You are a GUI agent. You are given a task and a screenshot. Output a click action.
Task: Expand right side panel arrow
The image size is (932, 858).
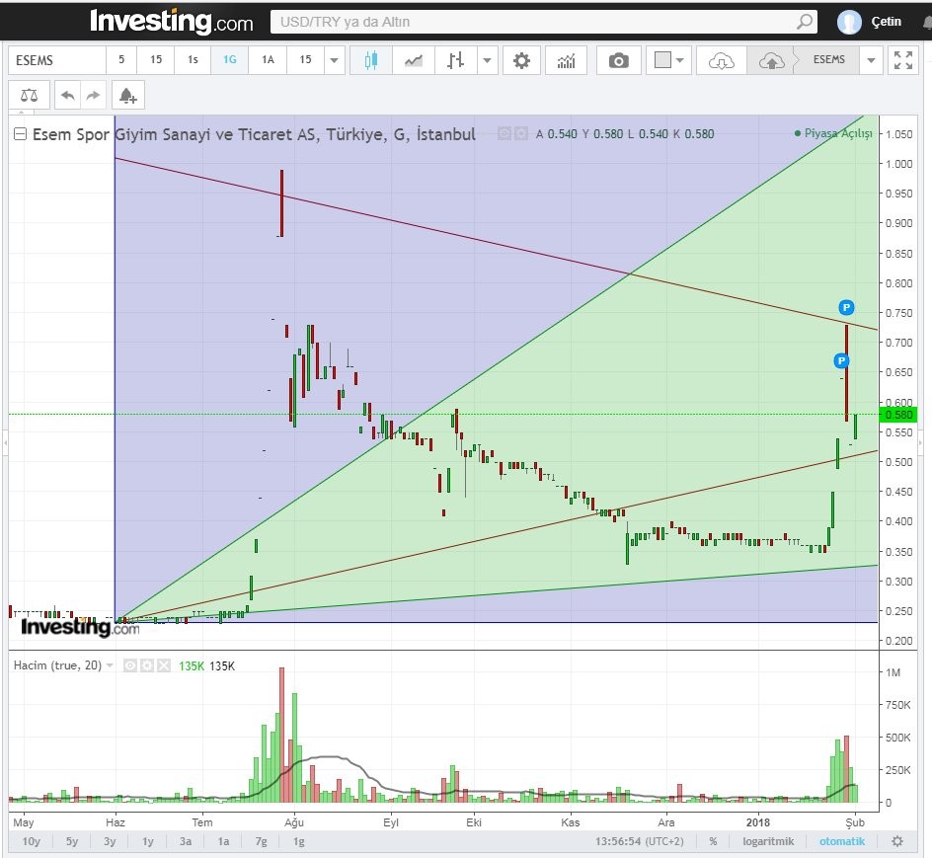click(921, 443)
